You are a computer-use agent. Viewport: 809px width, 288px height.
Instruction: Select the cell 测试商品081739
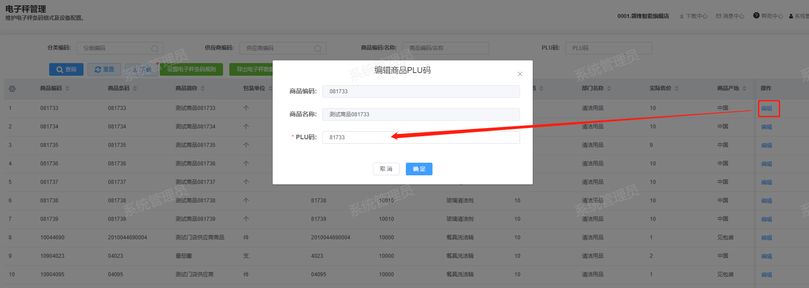[x=195, y=219]
